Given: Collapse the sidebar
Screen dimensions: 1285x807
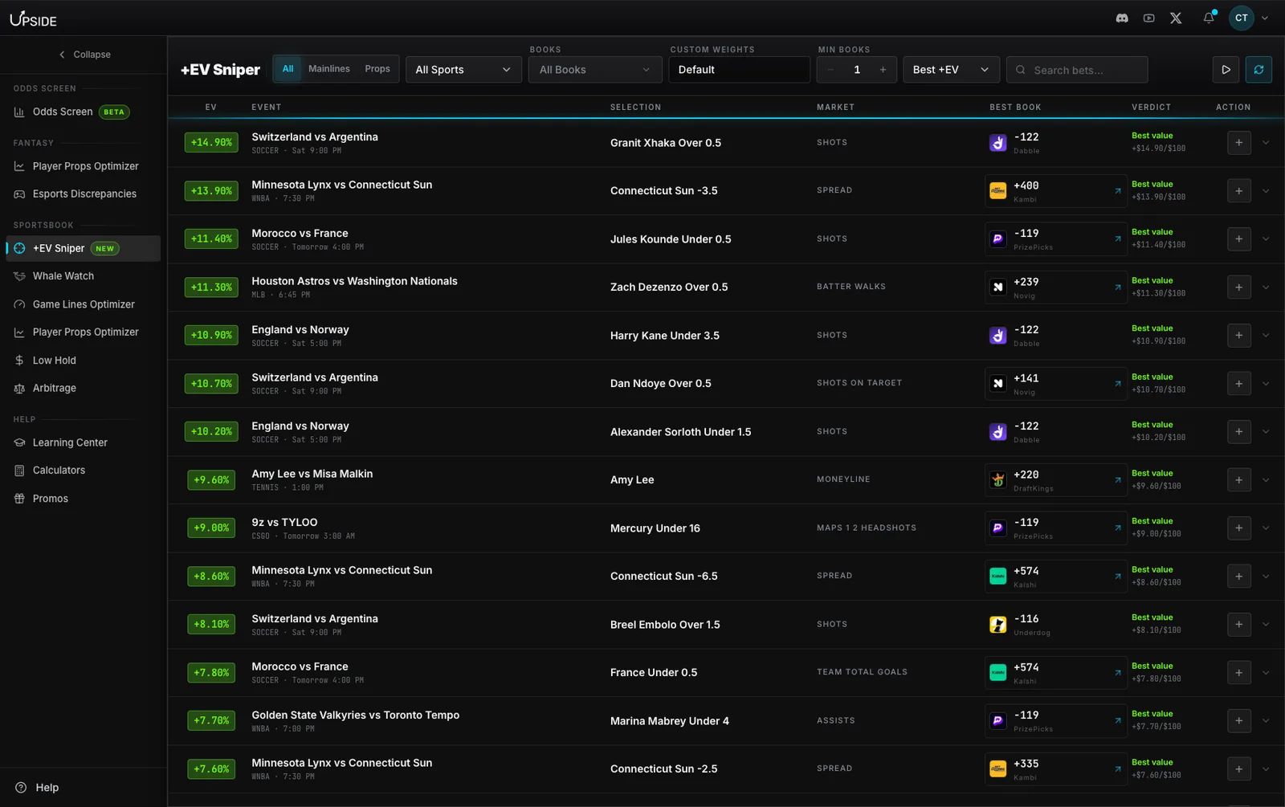Looking at the screenshot, I should (84, 55).
